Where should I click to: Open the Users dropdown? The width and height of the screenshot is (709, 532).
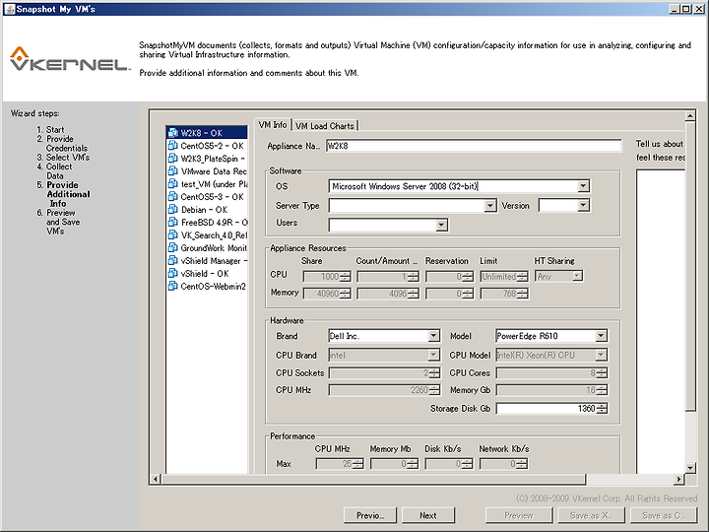click(441, 225)
